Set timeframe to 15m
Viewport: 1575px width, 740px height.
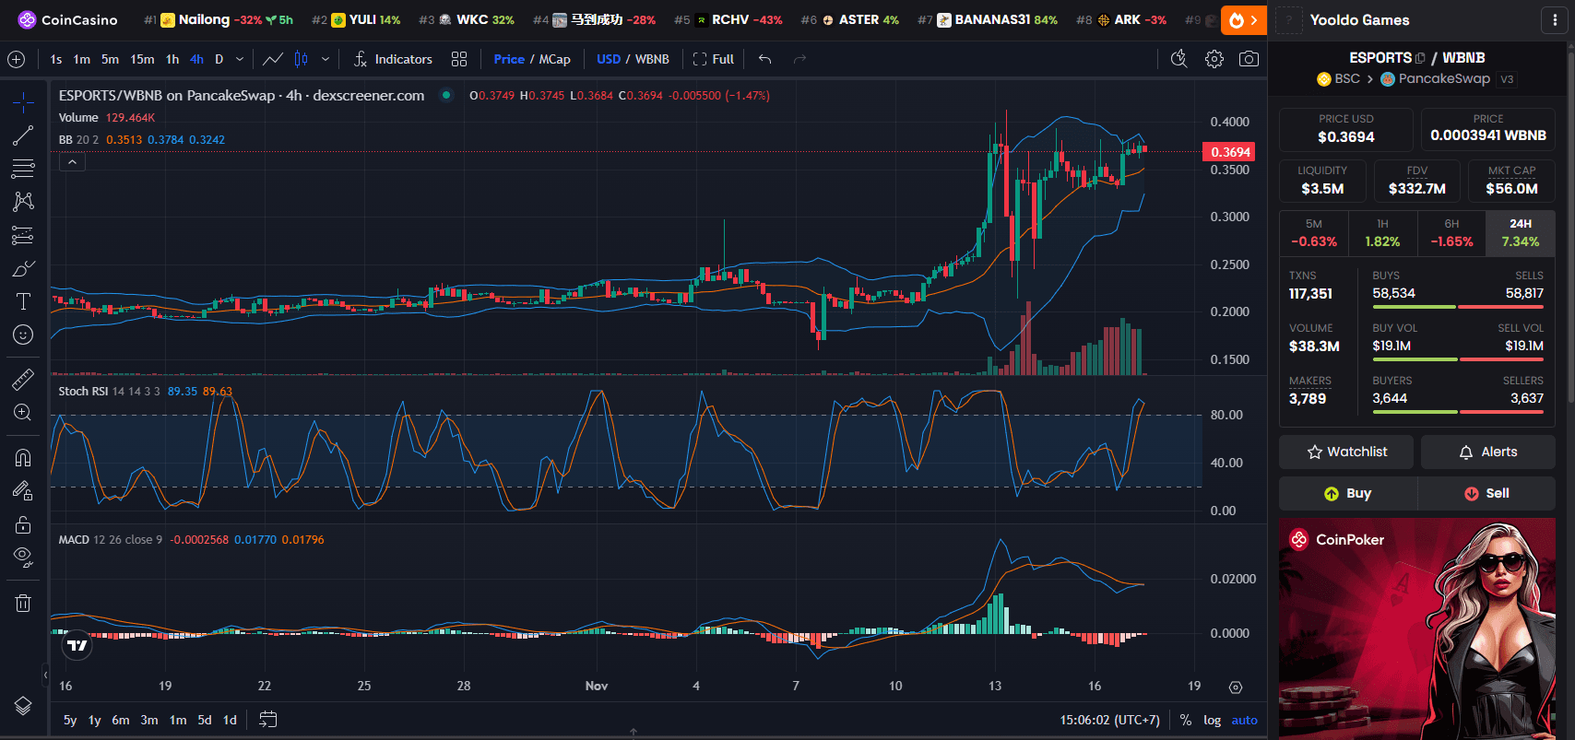pyautogui.click(x=142, y=59)
